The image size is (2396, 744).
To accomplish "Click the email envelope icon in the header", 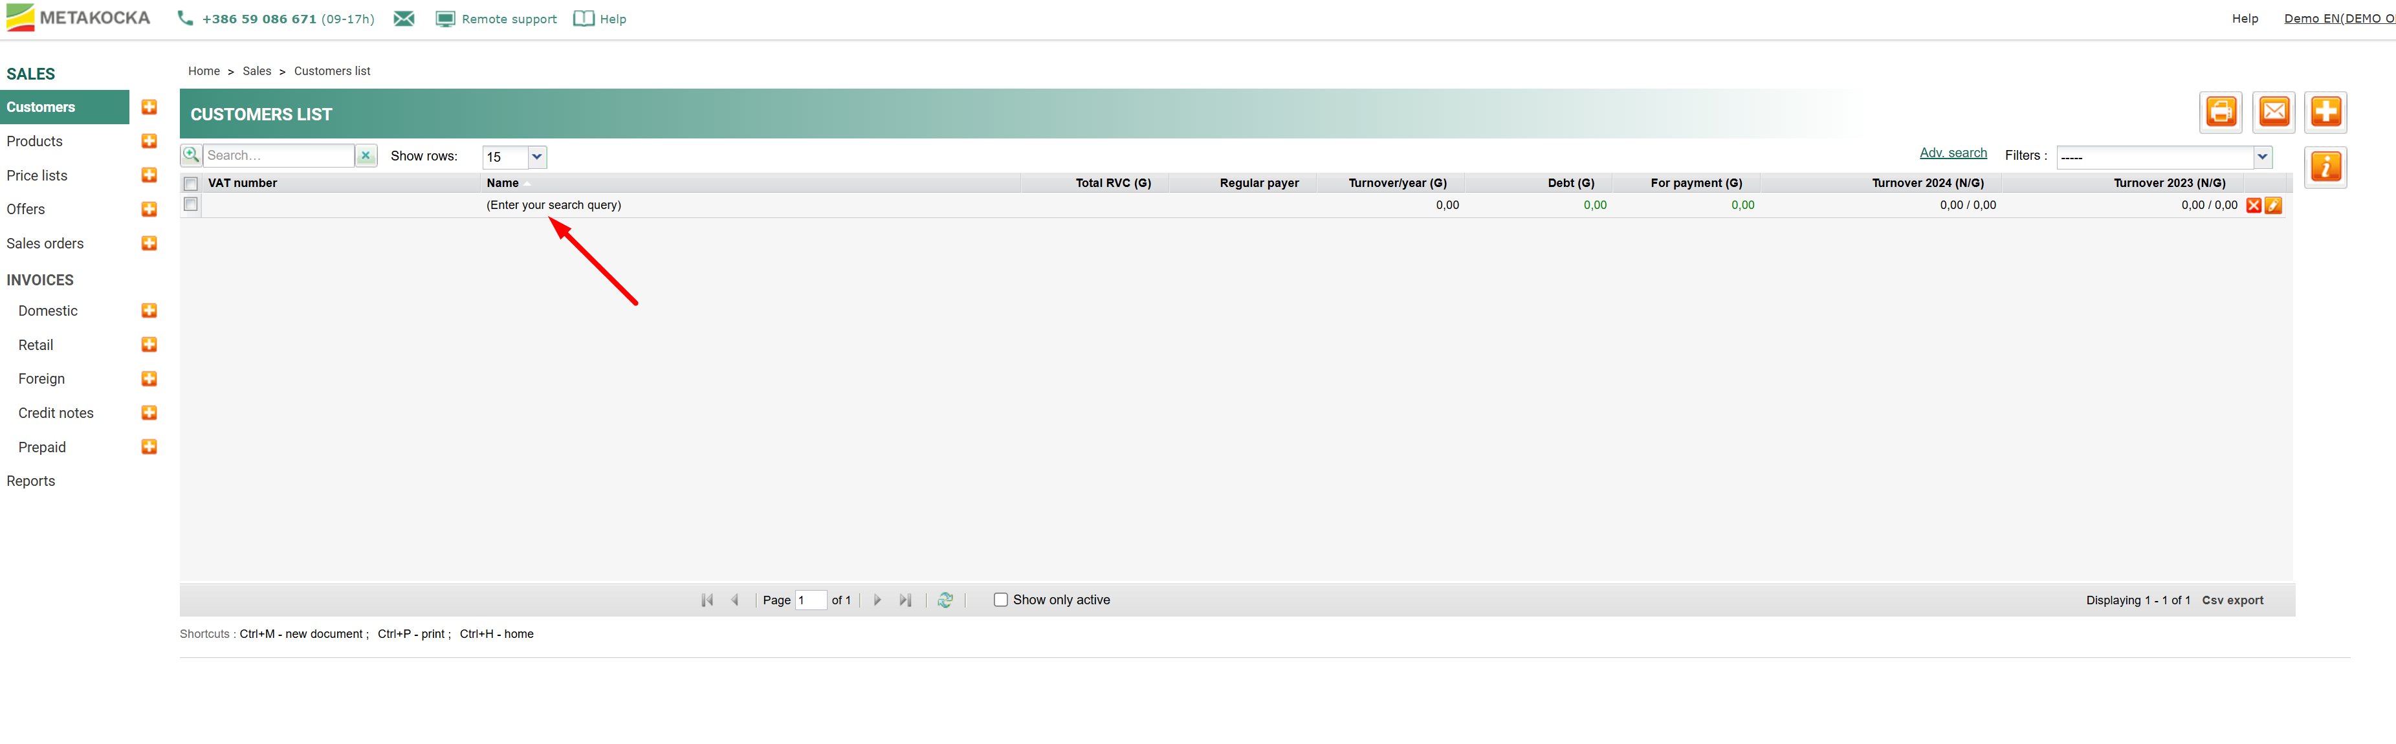I will coord(2273,113).
